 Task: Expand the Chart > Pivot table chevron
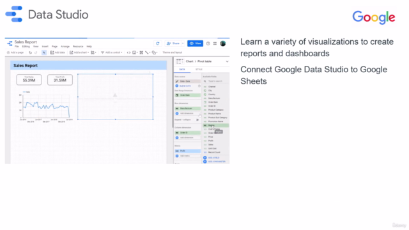click(x=227, y=61)
